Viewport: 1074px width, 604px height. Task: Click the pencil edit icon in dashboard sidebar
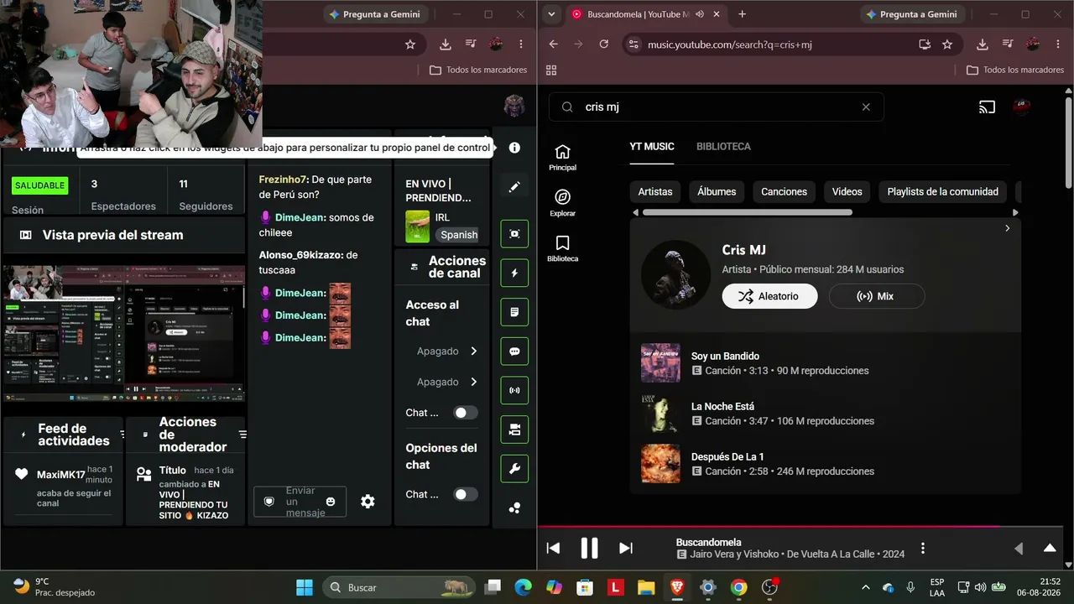click(514, 186)
